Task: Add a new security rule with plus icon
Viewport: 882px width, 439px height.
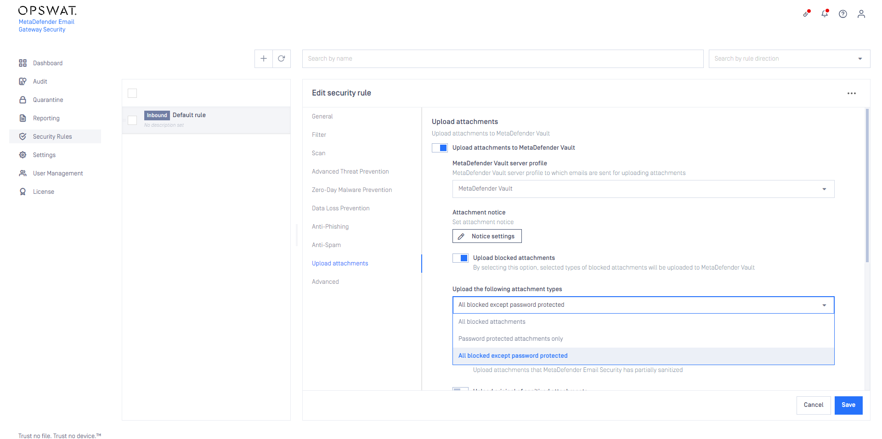Action: 264,58
